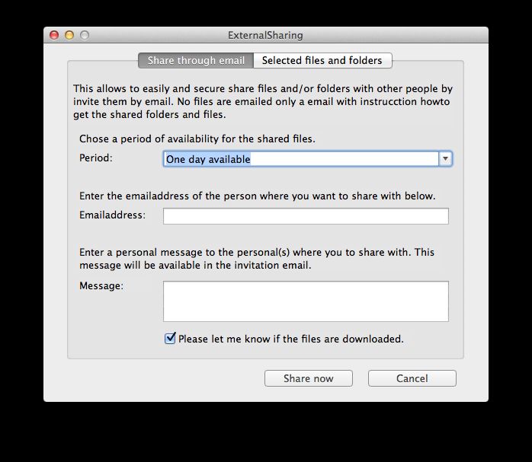Click 'Enter a personal message' instruction text

[257, 259]
